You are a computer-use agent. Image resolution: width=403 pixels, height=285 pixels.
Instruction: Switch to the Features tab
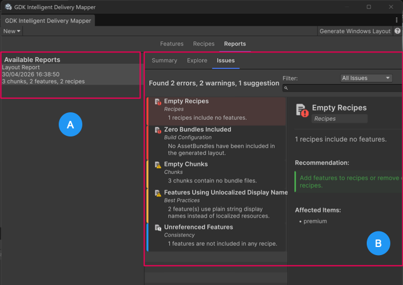tap(172, 44)
